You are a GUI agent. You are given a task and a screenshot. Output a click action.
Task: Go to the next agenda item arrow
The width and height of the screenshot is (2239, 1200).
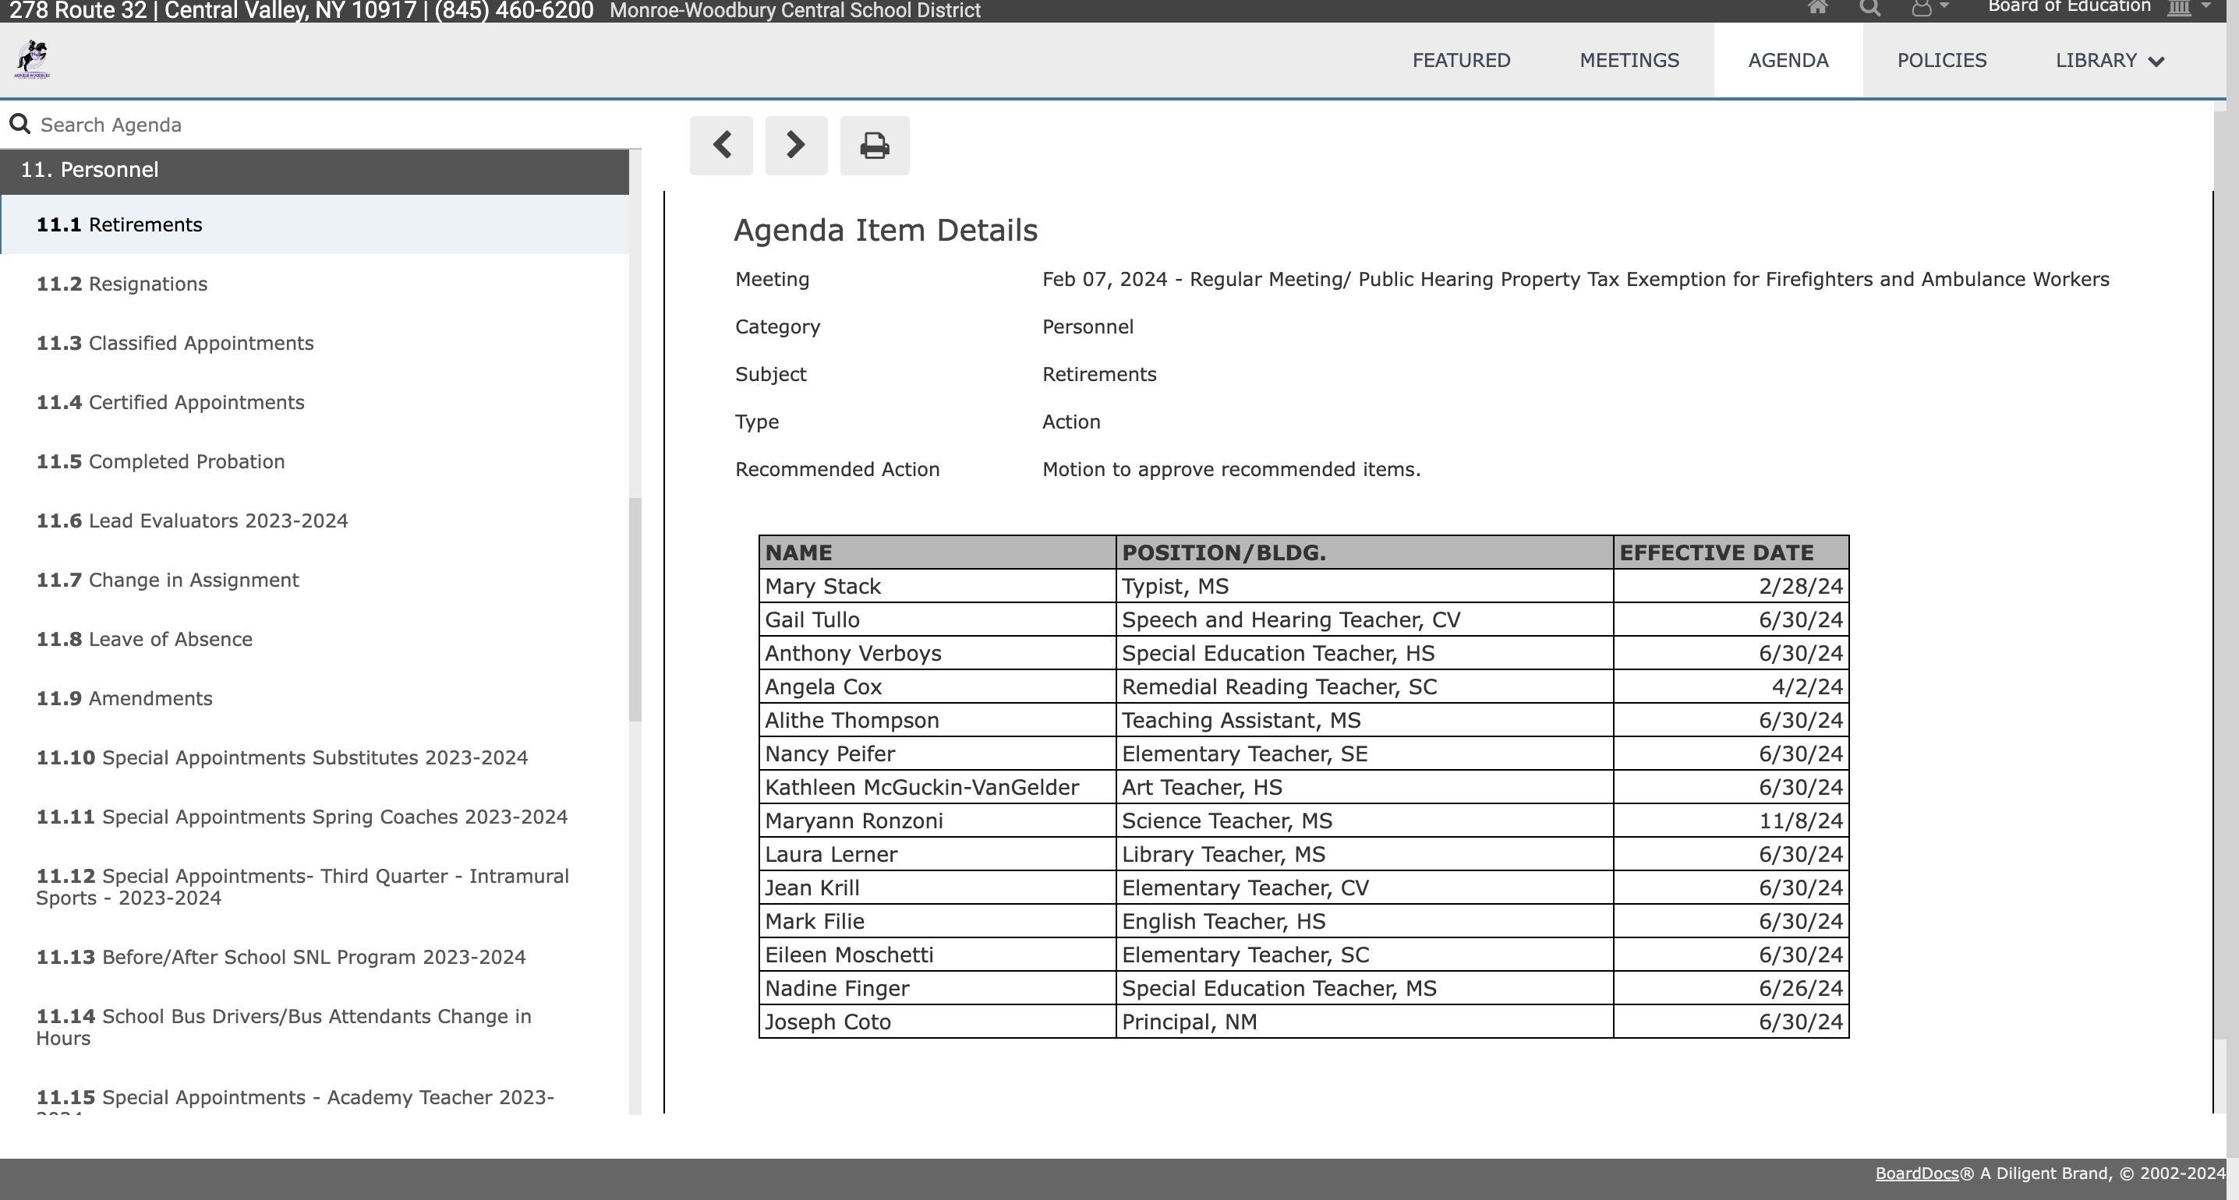(x=795, y=145)
